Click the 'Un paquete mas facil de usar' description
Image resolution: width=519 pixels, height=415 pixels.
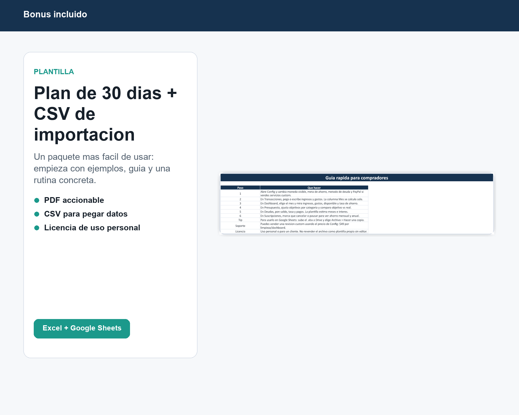(x=102, y=168)
